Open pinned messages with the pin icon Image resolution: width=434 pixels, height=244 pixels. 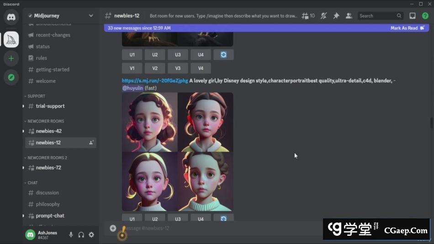tap(336, 16)
